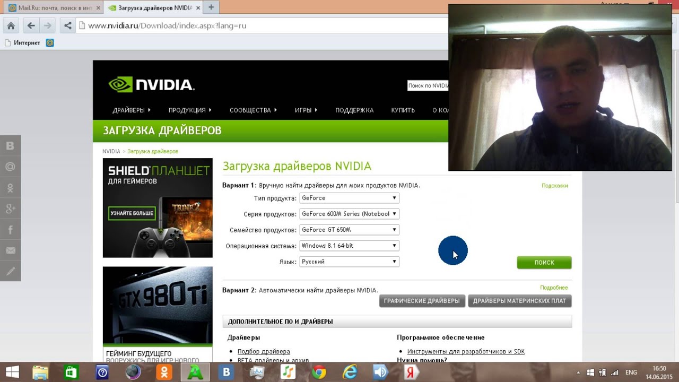The width and height of the screenshot is (679, 382).
Task: Open the GTX 980 Ti banner
Action: (158, 315)
